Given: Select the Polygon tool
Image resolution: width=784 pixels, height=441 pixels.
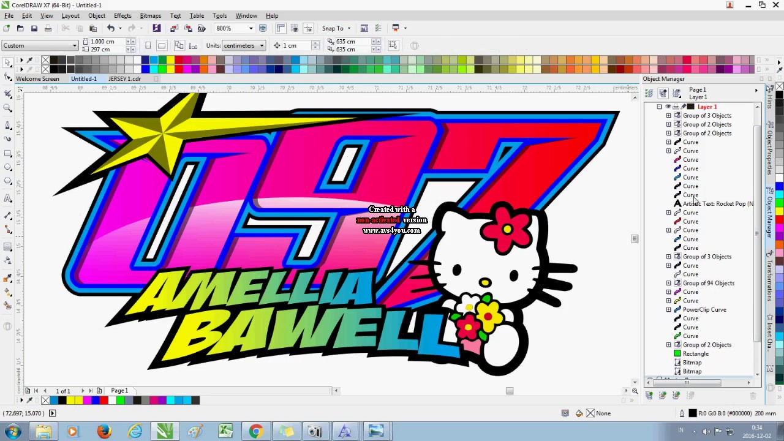Looking at the screenshot, I should click(7, 182).
